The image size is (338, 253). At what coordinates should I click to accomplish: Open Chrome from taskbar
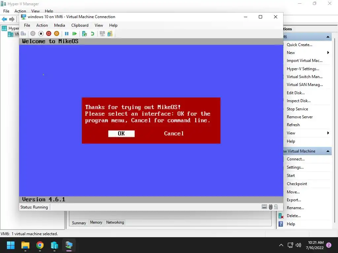pyautogui.click(x=40, y=245)
